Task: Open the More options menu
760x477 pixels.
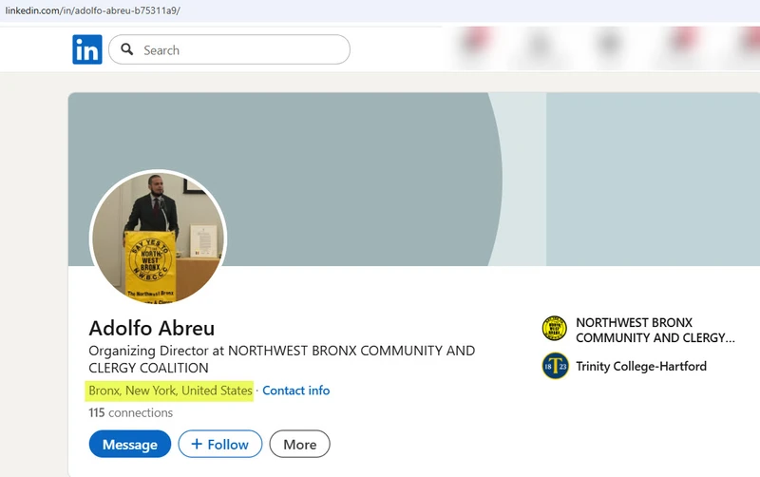Action: (x=299, y=444)
